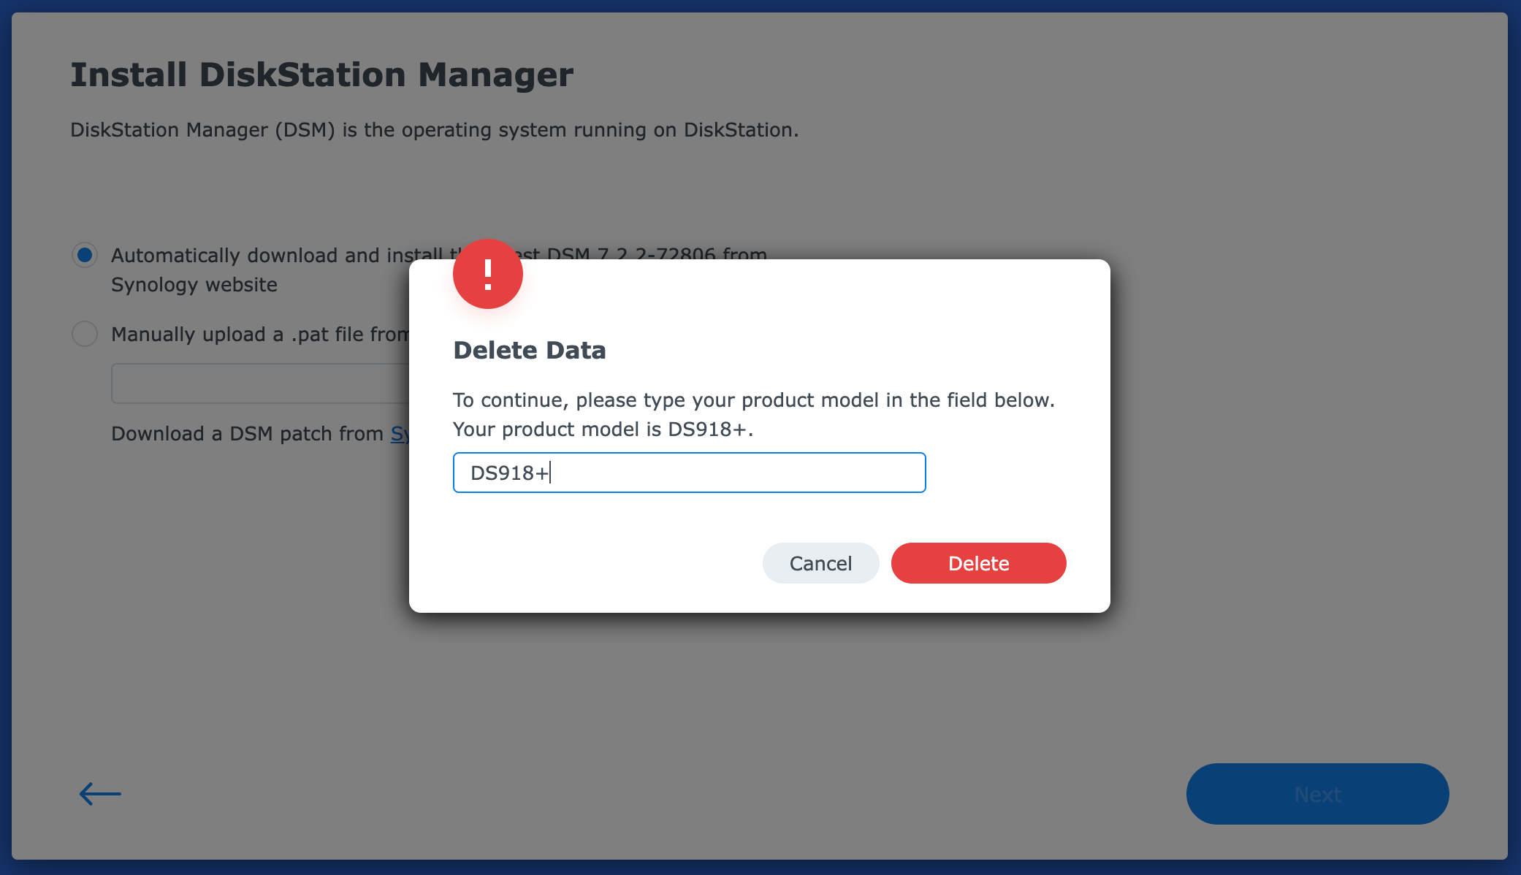
Task: Click the 'To continue, please type' instruction
Action: click(x=753, y=400)
